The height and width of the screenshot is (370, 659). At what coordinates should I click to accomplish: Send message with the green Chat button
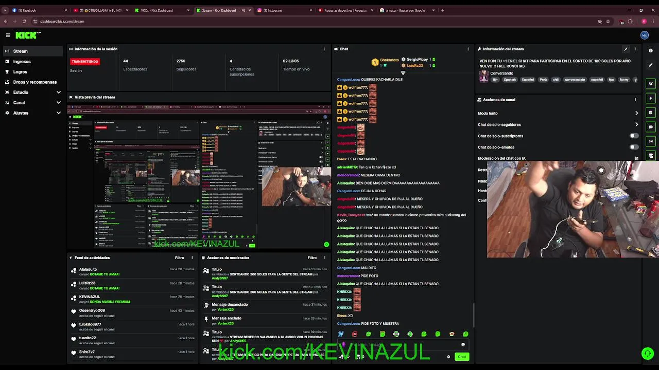point(462,357)
